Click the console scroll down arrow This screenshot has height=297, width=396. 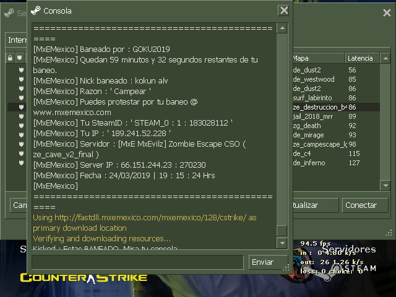click(282, 243)
